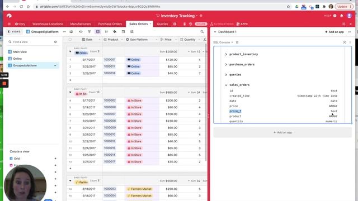Open the Apps panel
Image resolution: width=358 pixels, height=201 pixels.
(242, 24)
